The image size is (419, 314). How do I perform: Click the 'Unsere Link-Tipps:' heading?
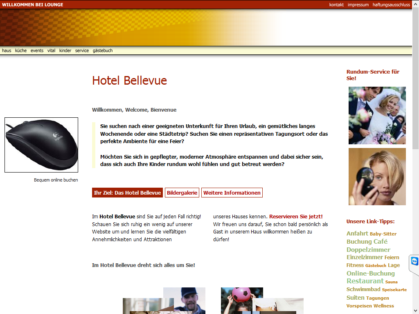[x=370, y=221]
